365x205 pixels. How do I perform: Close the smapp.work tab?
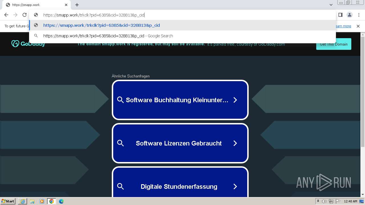66,5
